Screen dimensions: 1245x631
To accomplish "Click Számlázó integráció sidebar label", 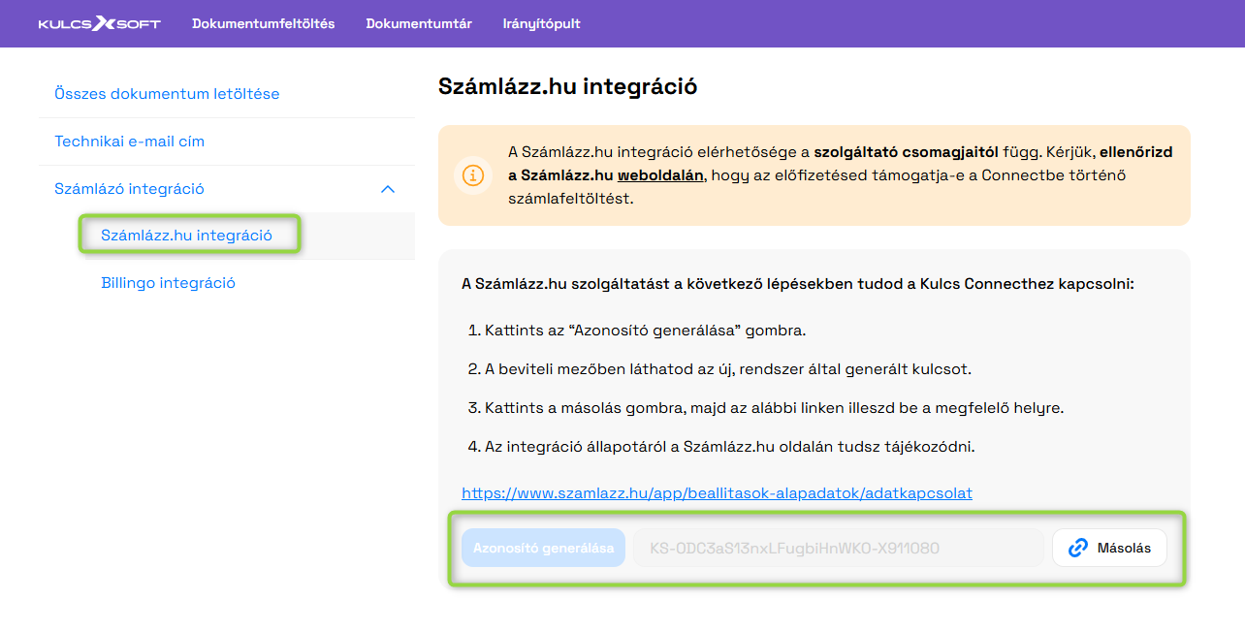I will tap(129, 189).
